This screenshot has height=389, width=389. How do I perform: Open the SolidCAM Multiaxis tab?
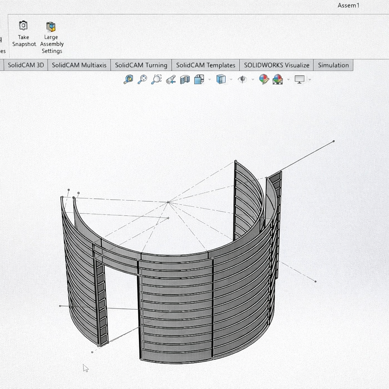(79, 65)
